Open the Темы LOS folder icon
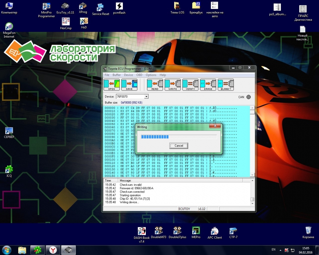 (177, 8)
